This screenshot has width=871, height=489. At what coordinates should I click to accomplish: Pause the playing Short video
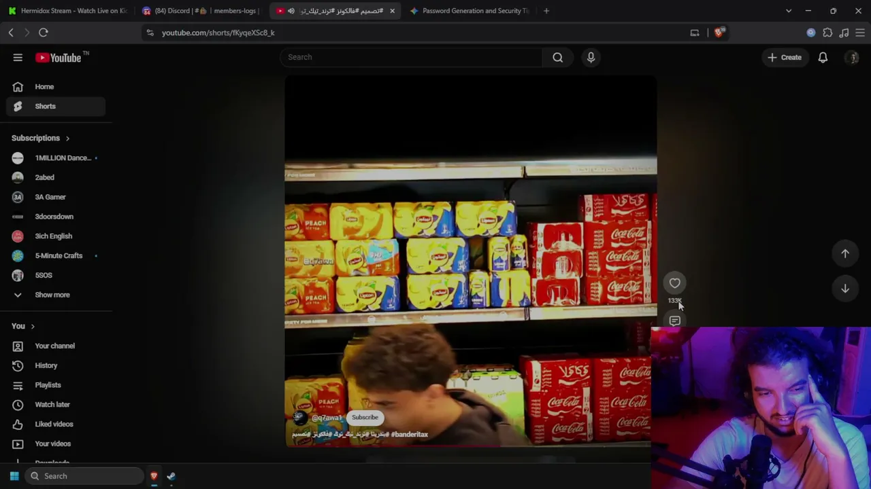pyautogui.click(x=470, y=261)
